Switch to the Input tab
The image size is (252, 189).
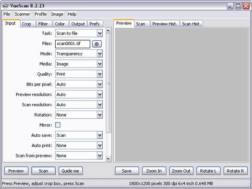pos(11,23)
